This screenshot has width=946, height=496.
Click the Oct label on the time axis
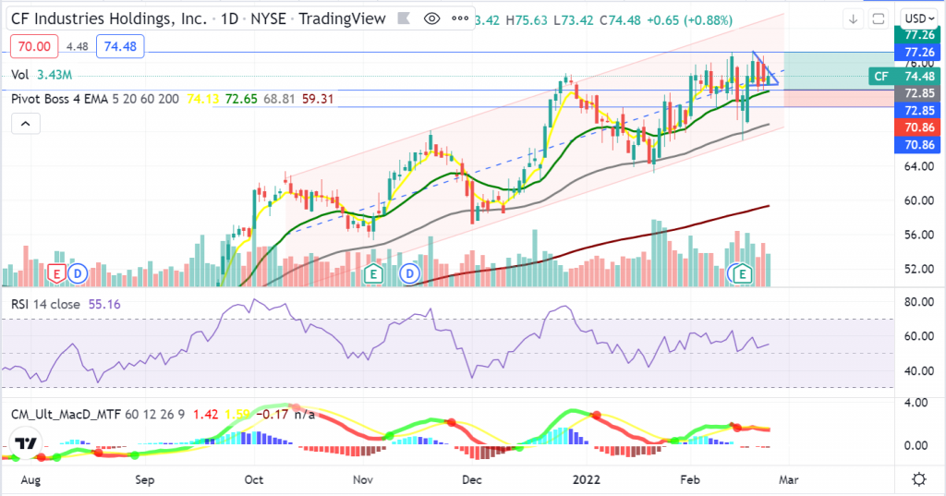click(x=254, y=480)
